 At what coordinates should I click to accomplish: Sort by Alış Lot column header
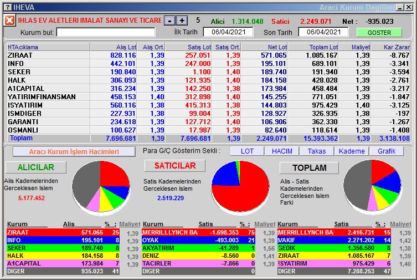(114, 47)
